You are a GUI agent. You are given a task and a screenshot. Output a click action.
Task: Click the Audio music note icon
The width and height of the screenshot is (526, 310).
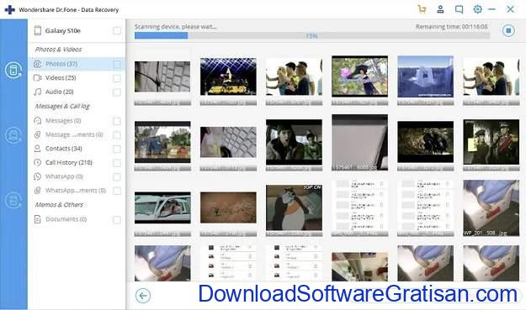pyautogui.click(x=38, y=92)
